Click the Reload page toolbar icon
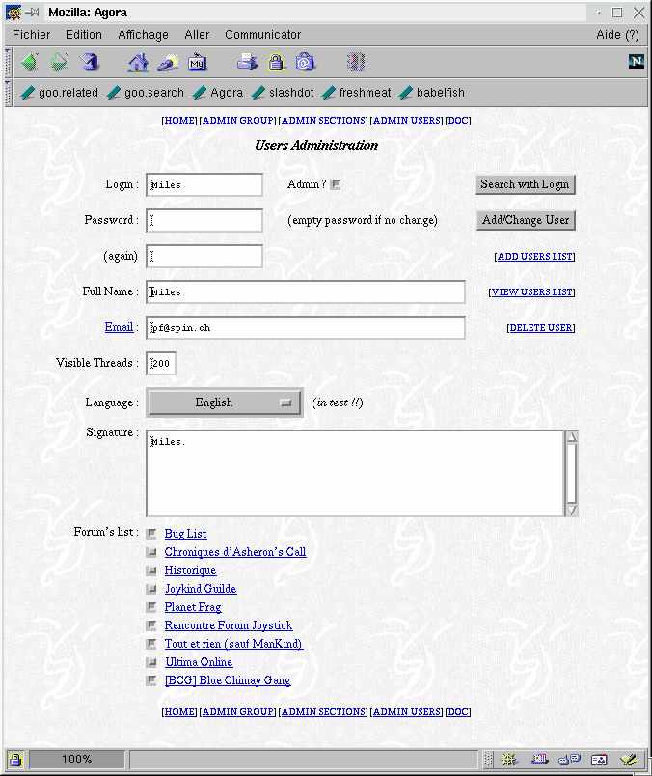The image size is (652, 776). pyautogui.click(x=90, y=63)
